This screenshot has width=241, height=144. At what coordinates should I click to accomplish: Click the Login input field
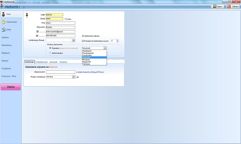[55, 15]
